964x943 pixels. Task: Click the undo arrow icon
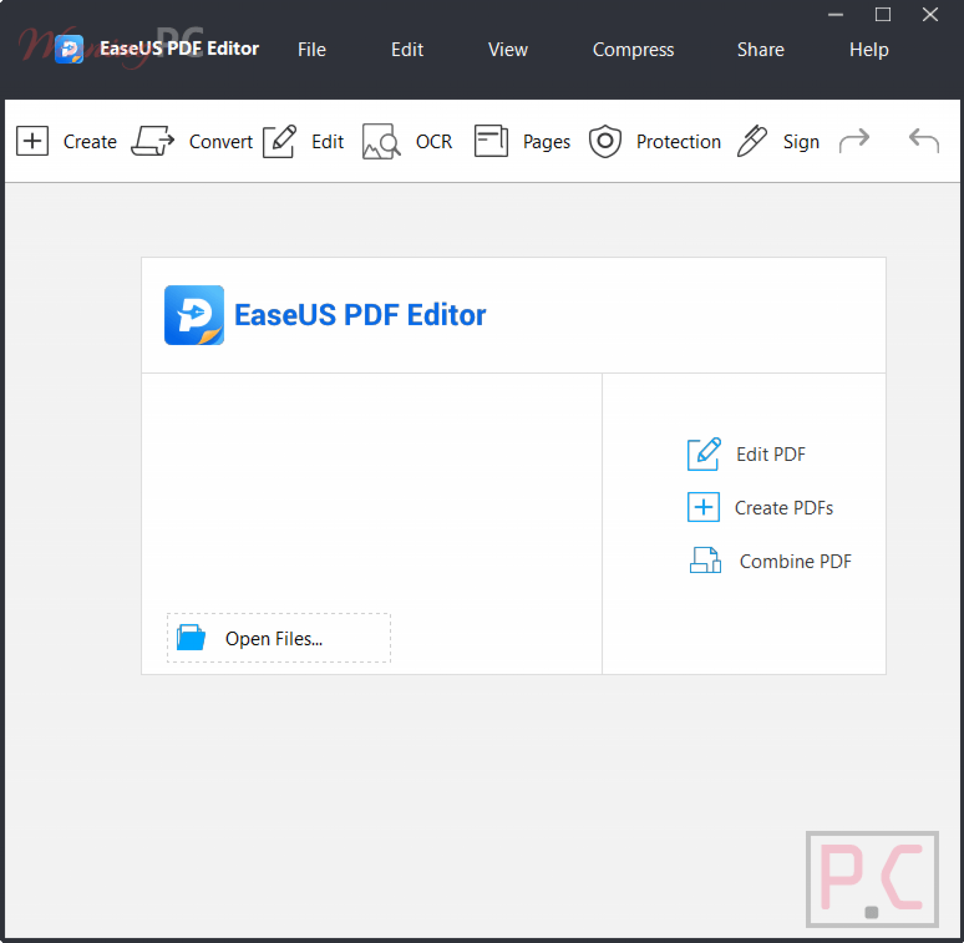(x=924, y=140)
